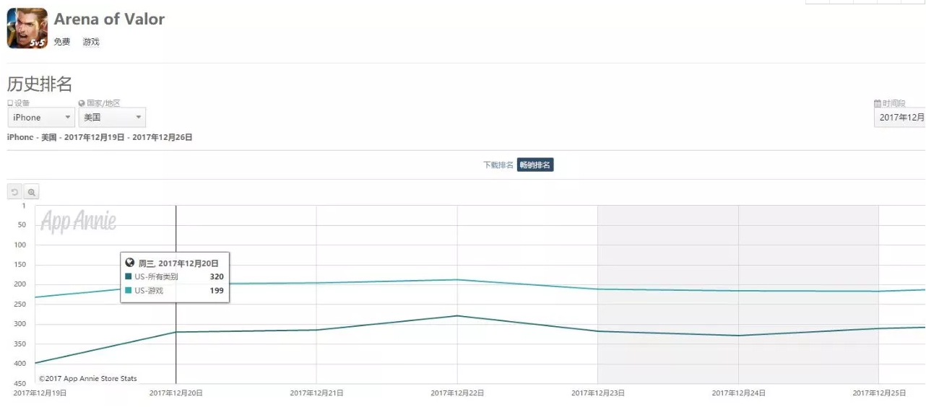
Task: Click the 2017年12月22日 axis label
Action: pyautogui.click(x=457, y=393)
